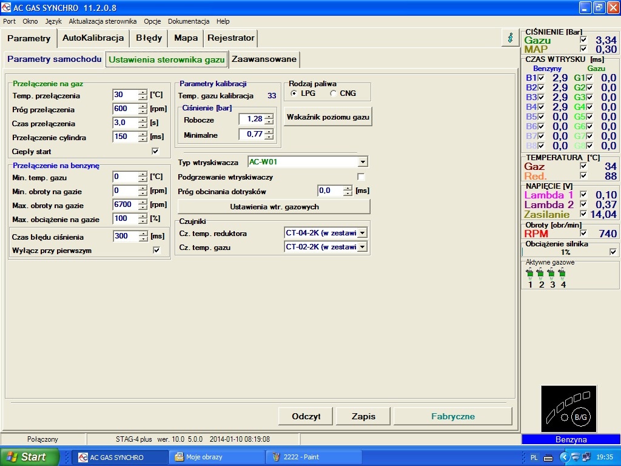Click the B/G fuel switch display
The height and width of the screenshot is (466, 621).
point(569,408)
